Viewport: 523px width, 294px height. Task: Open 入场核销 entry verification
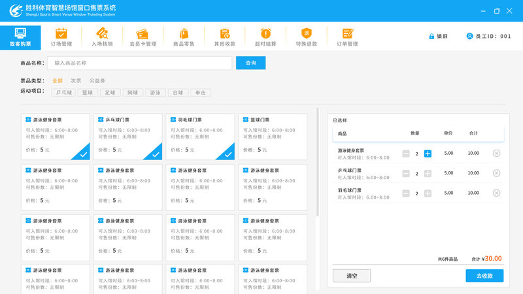[102, 37]
